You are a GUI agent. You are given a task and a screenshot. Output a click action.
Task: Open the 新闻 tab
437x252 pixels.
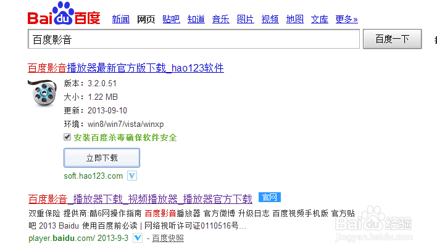click(x=121, y=19)
